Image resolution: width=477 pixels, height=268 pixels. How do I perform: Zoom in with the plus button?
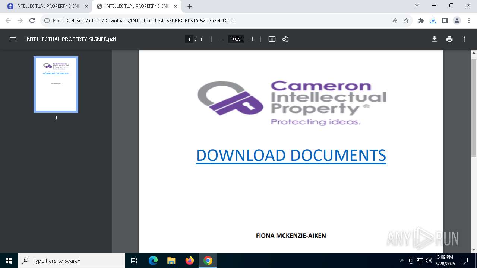click(252, 39)
